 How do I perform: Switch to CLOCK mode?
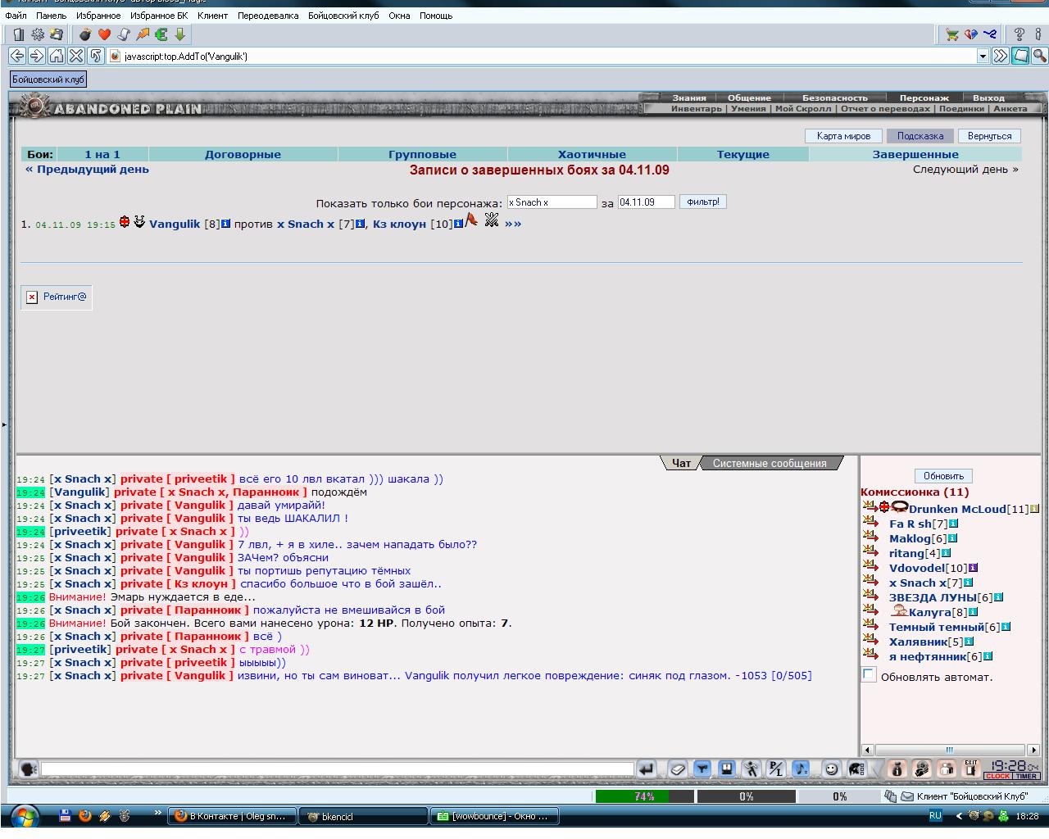(997, 776)
